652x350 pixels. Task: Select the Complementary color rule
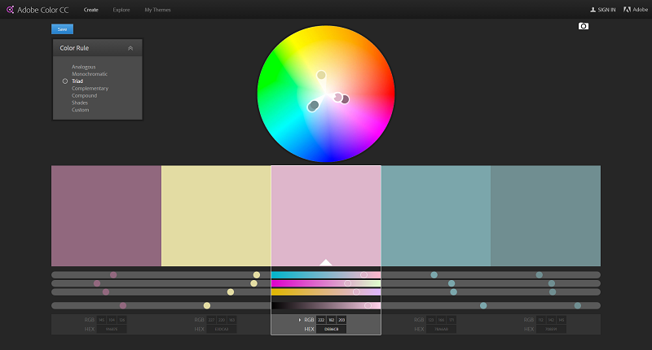[x=90, y=88]
